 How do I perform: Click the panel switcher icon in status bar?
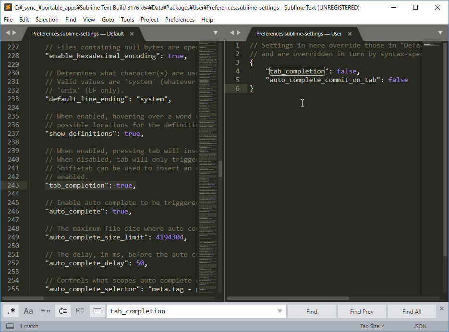(x=10, y=326)
